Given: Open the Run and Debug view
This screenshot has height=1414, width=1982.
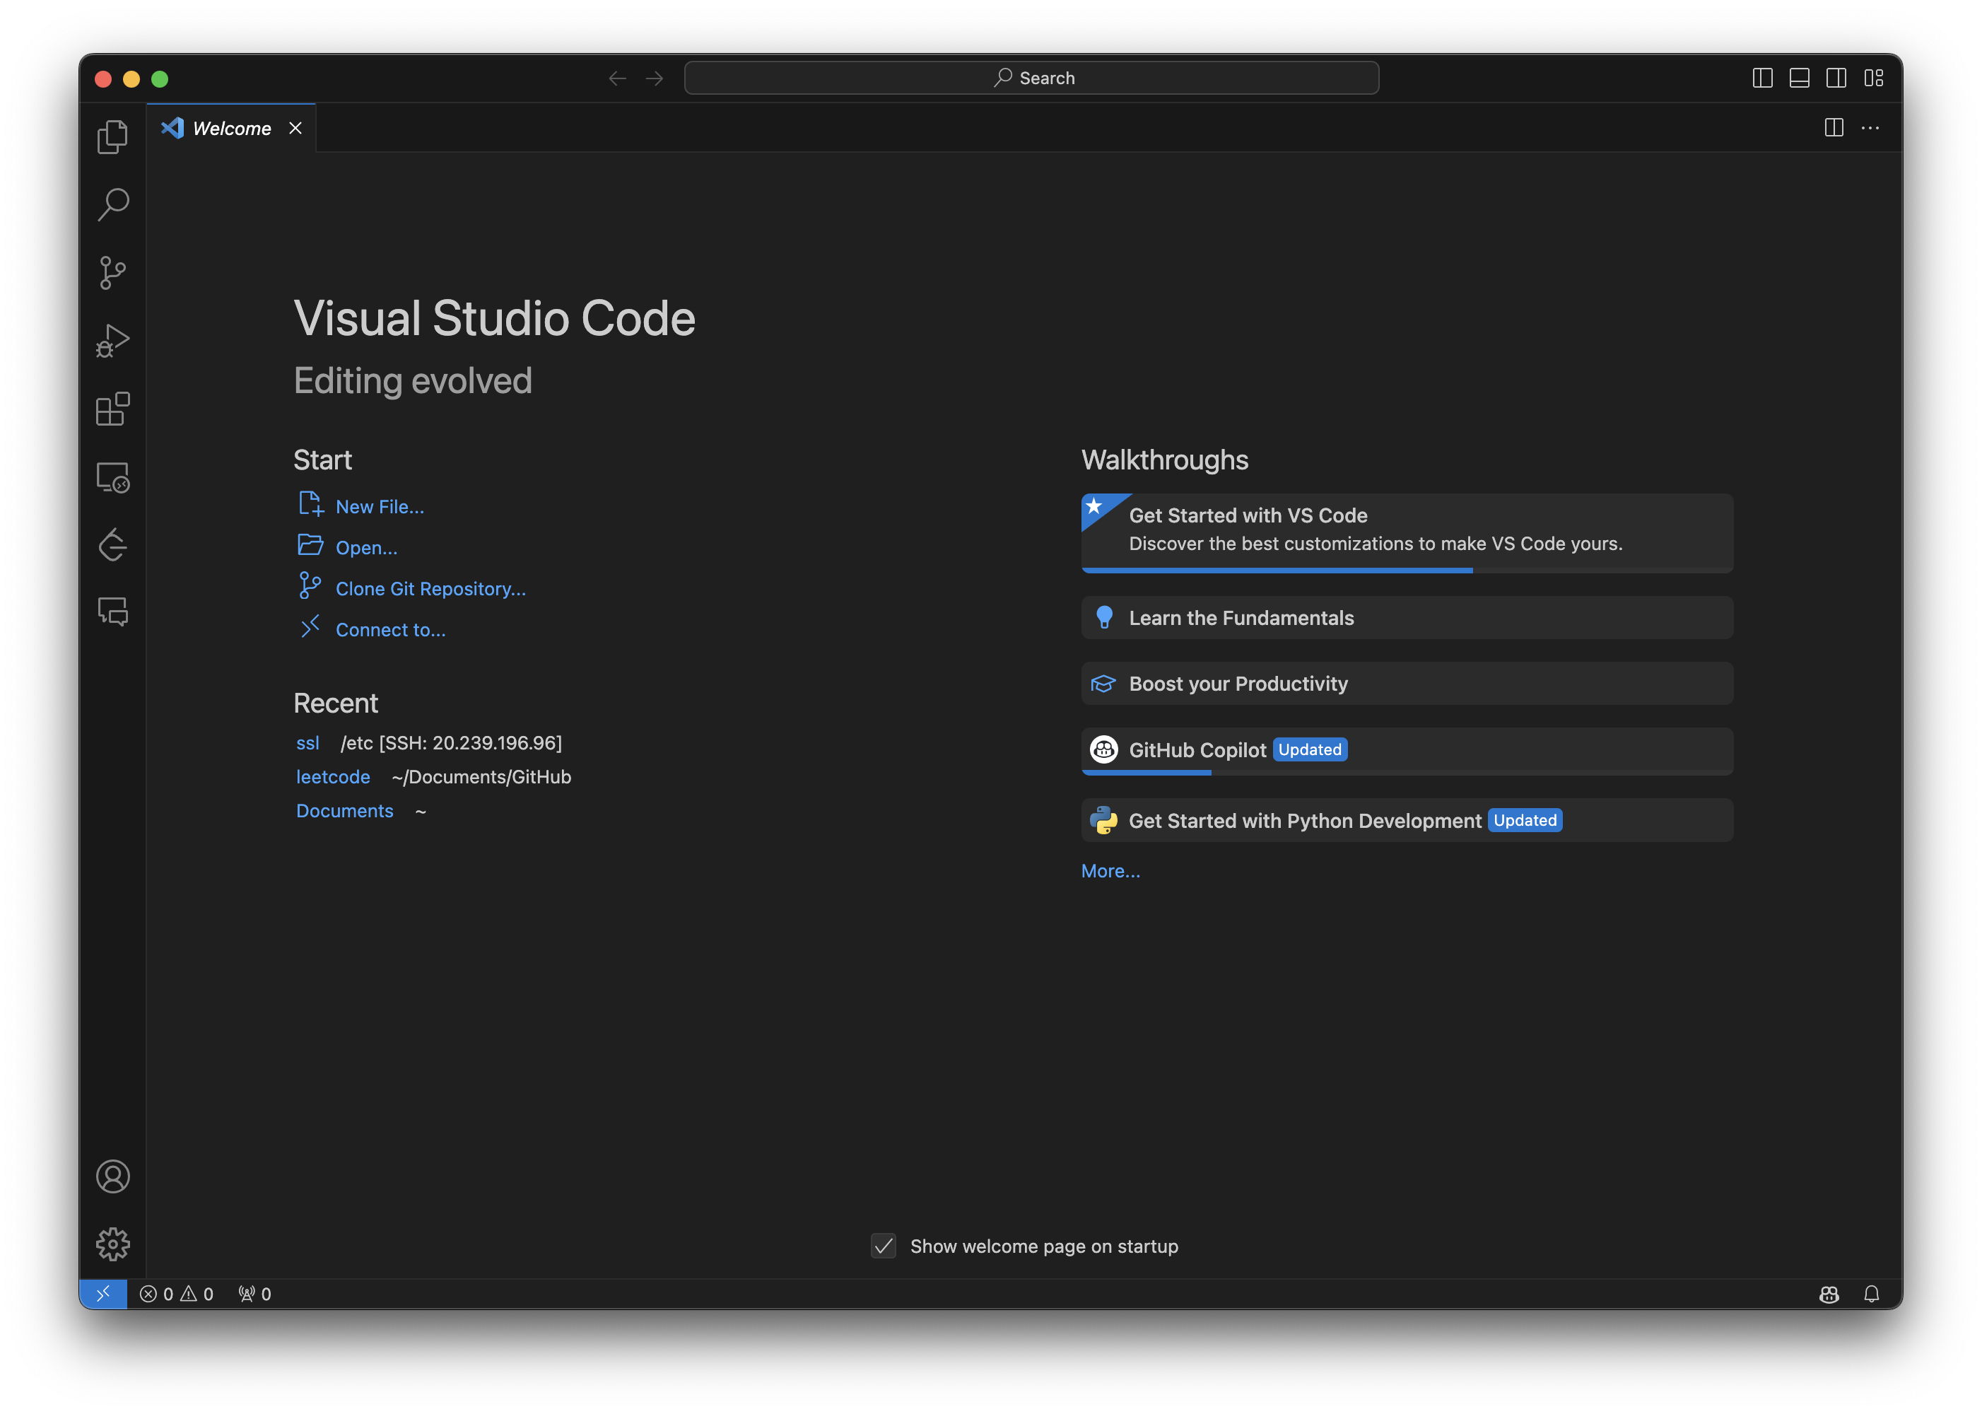Looking at the screenshot, I should (112, 341).
